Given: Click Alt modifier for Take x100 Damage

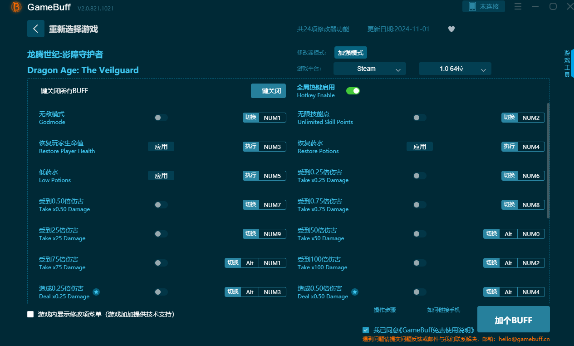Looking at the screenshot, I should 508,263.
